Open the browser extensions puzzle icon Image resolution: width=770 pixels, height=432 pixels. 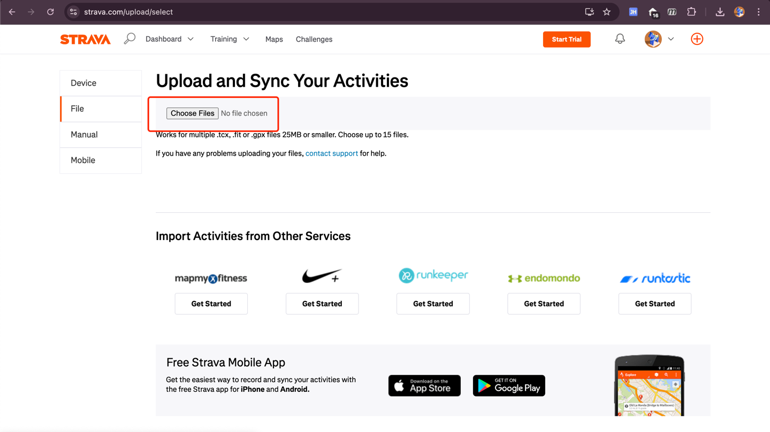[691, 12]
